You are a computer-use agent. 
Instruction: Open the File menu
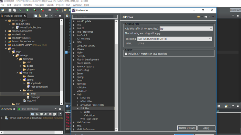(x=2, y=5)
